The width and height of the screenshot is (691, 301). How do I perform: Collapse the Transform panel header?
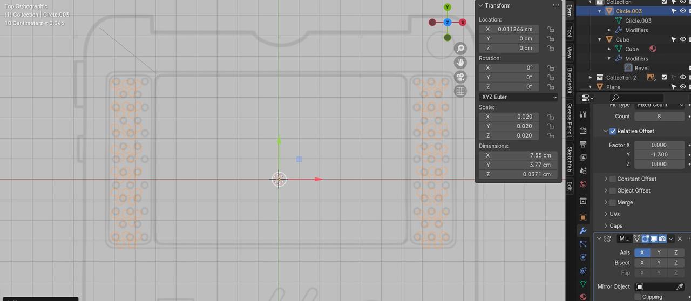click(481, 5)
